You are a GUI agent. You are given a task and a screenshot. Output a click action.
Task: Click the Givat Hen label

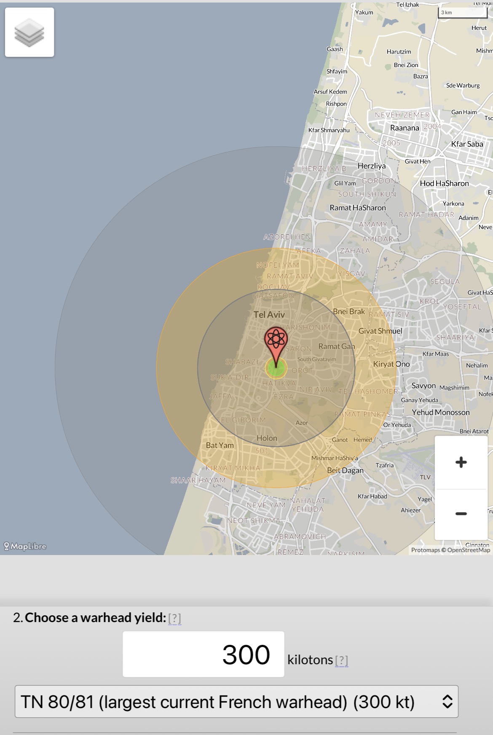pos(418,161)
